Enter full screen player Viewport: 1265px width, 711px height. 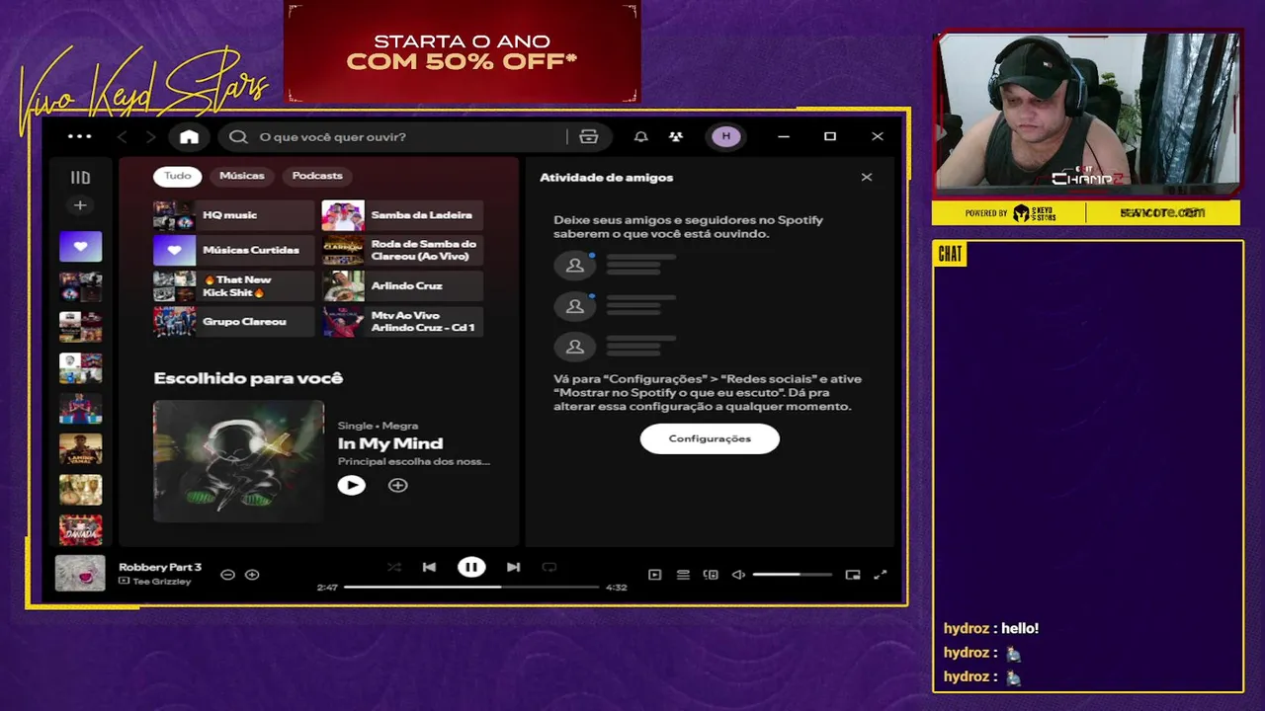click(x=881, y=575)
